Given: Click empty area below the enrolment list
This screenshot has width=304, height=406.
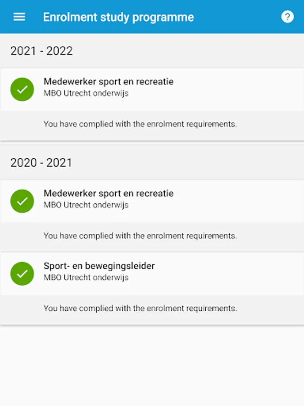Looking at the screenshot, I should (x=152, y=365).
